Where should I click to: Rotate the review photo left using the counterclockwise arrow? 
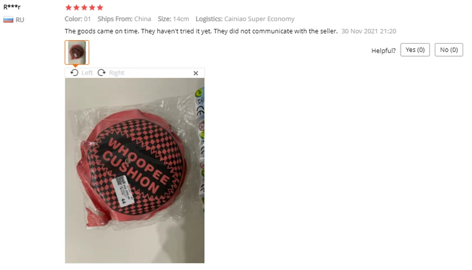coord(74,73)
